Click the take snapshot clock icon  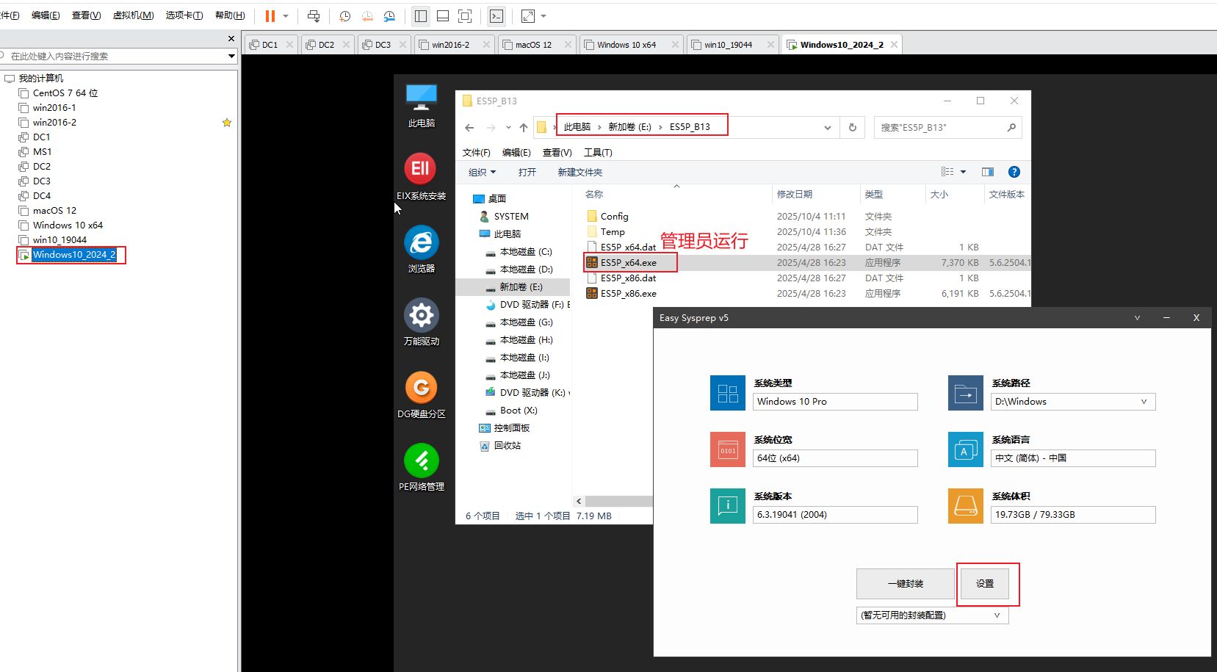(344, 16)
